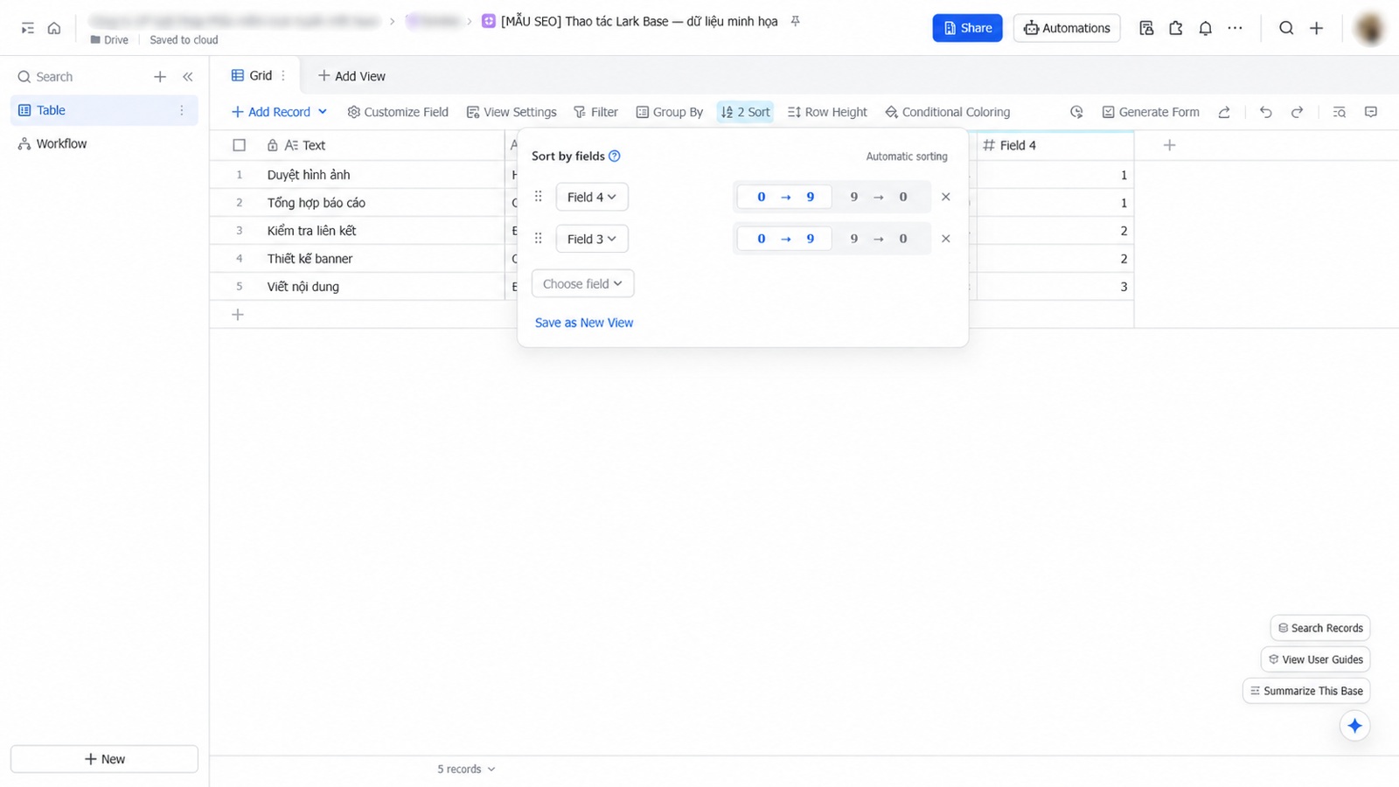
Task: Expand the 5 records summary dropdown
Action: pos(467,770)
